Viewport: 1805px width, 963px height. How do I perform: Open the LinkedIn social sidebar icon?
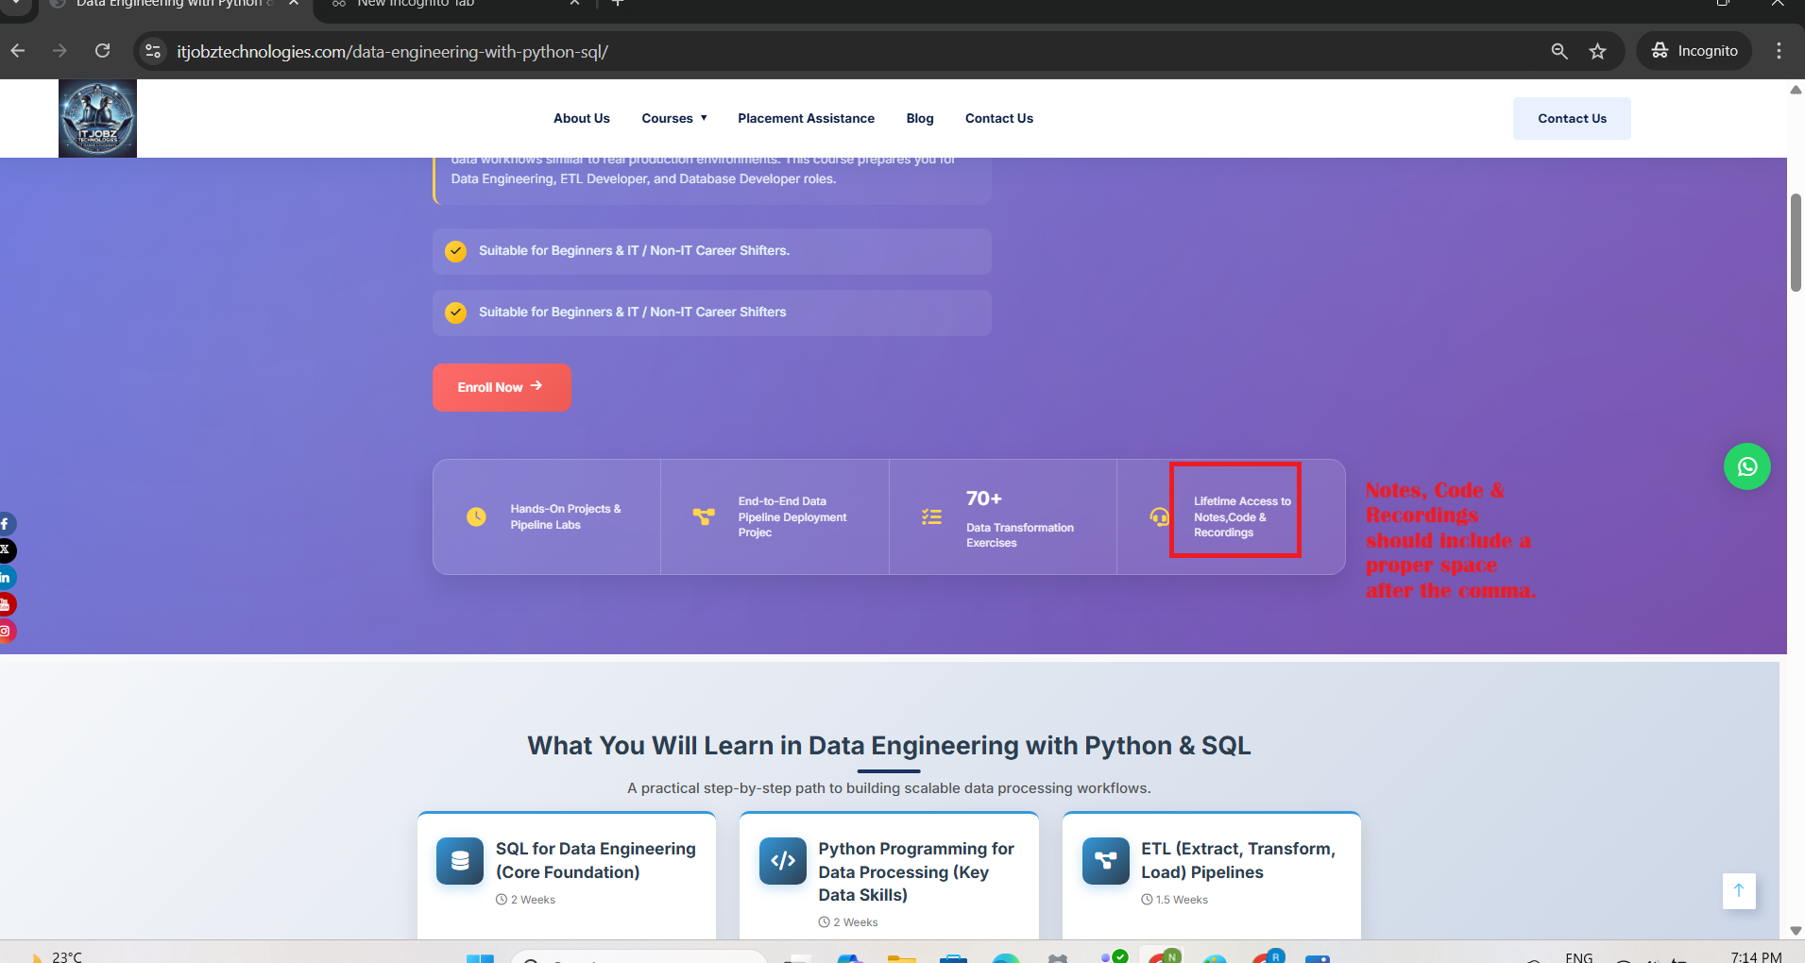coord(6,578)
